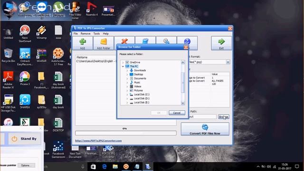Open the File menu
Screen dimensions: 304x171
point(76,34)
